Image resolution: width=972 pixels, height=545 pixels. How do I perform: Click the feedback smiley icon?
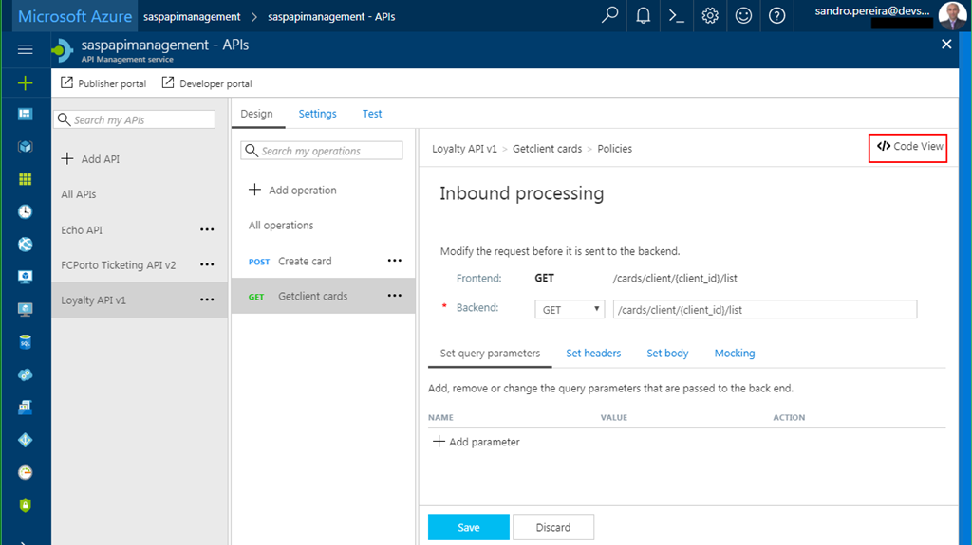[x=743, y=16]
